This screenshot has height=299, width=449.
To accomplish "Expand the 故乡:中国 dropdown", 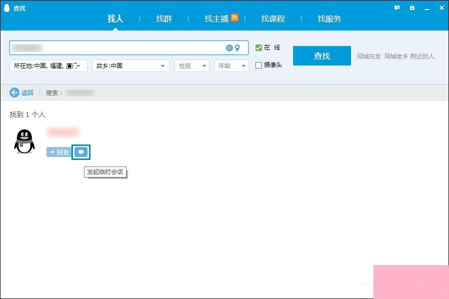I will (131, 66).
